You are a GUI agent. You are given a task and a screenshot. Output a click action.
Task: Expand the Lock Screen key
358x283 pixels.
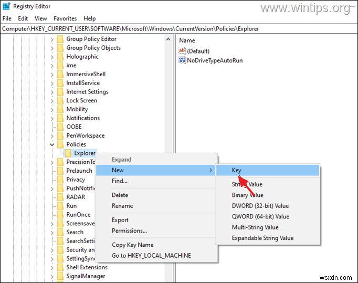coord(52,101)
